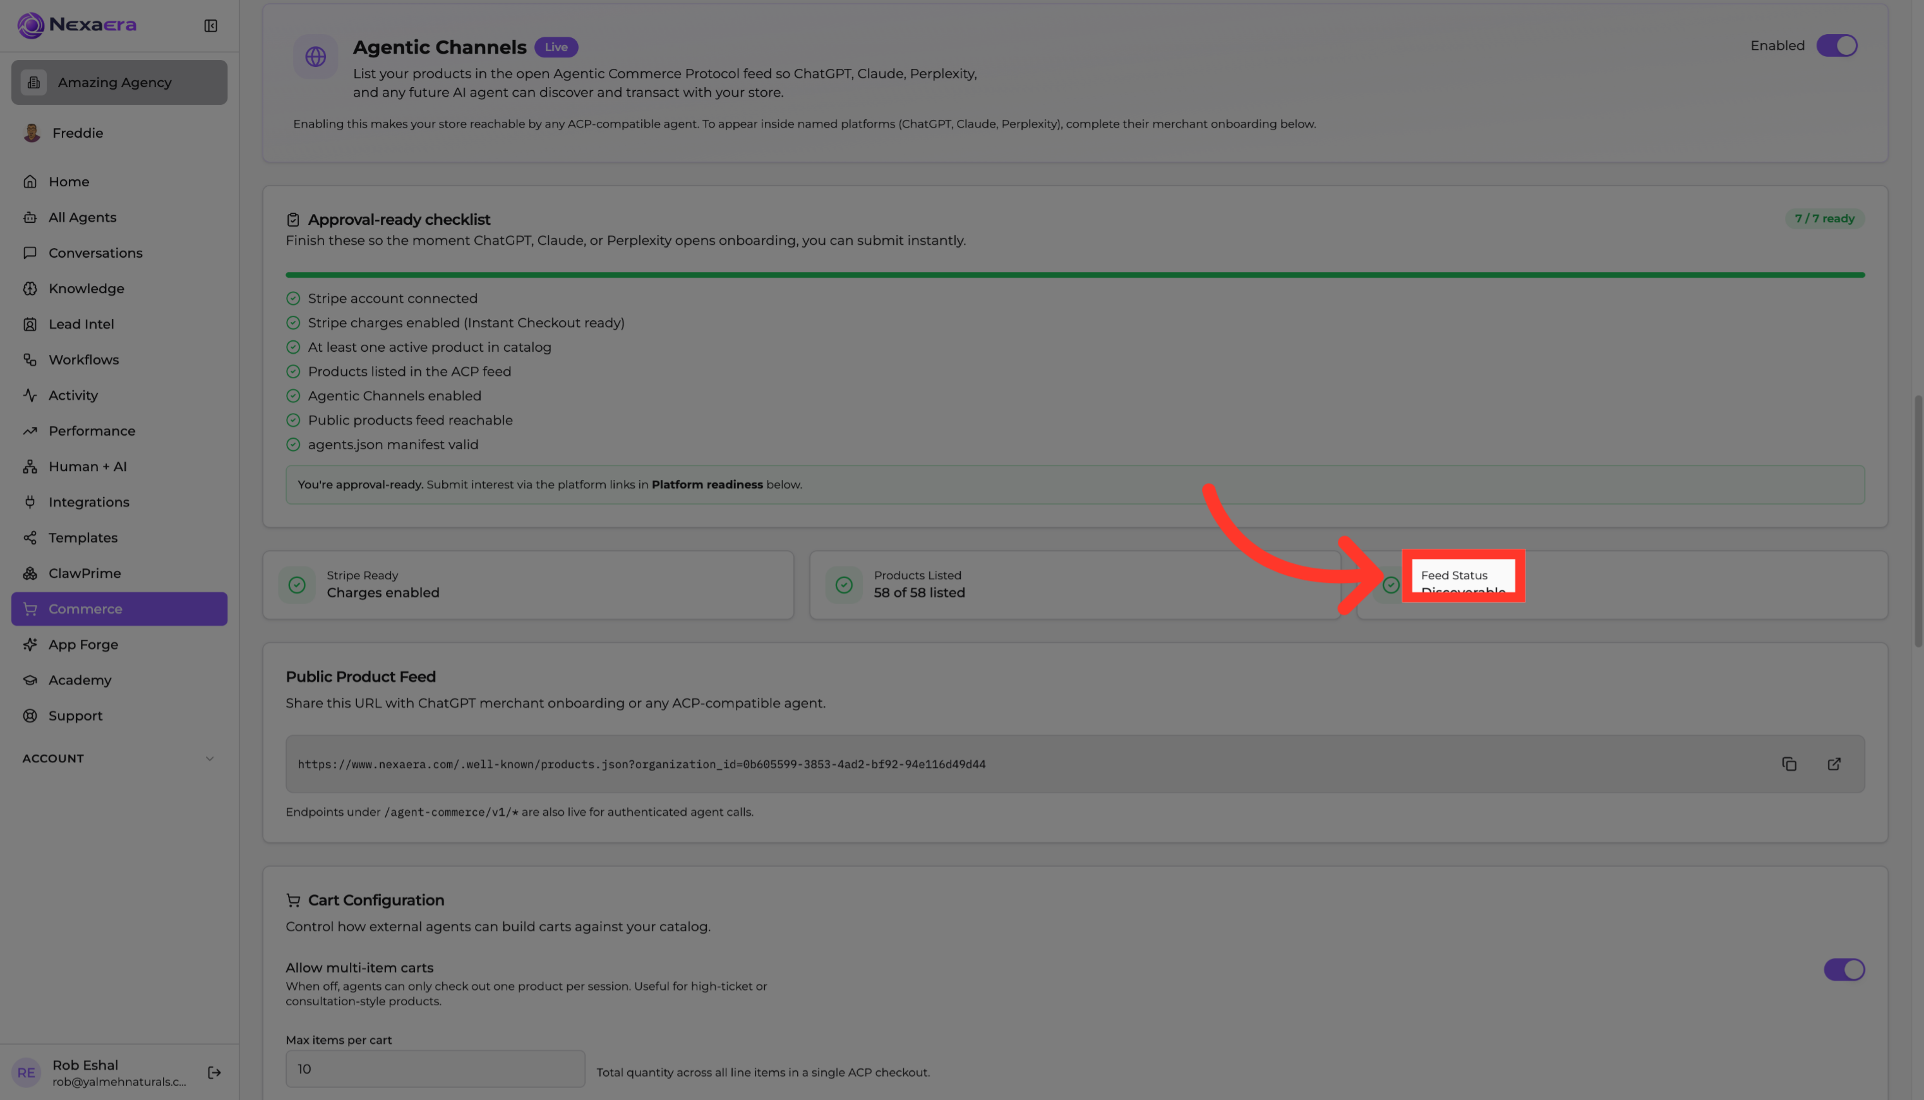Click the Stripe Ready check icon
The image size is (1924, 1100).
(297, 585)
